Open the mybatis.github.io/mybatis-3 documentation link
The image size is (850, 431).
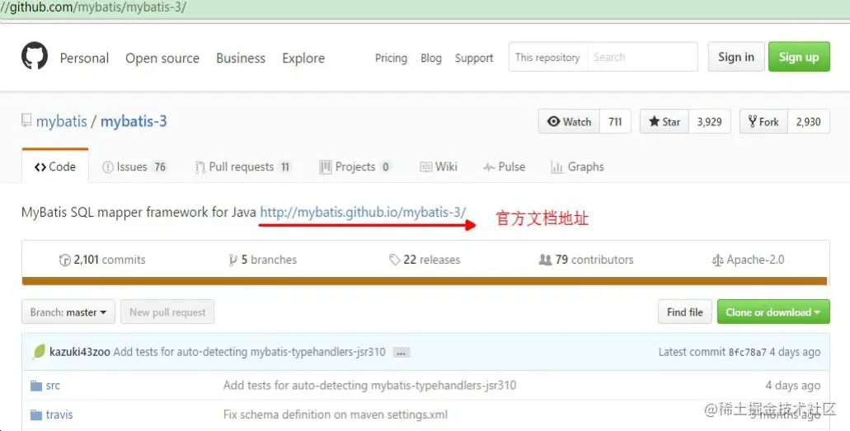coord(363,212)
